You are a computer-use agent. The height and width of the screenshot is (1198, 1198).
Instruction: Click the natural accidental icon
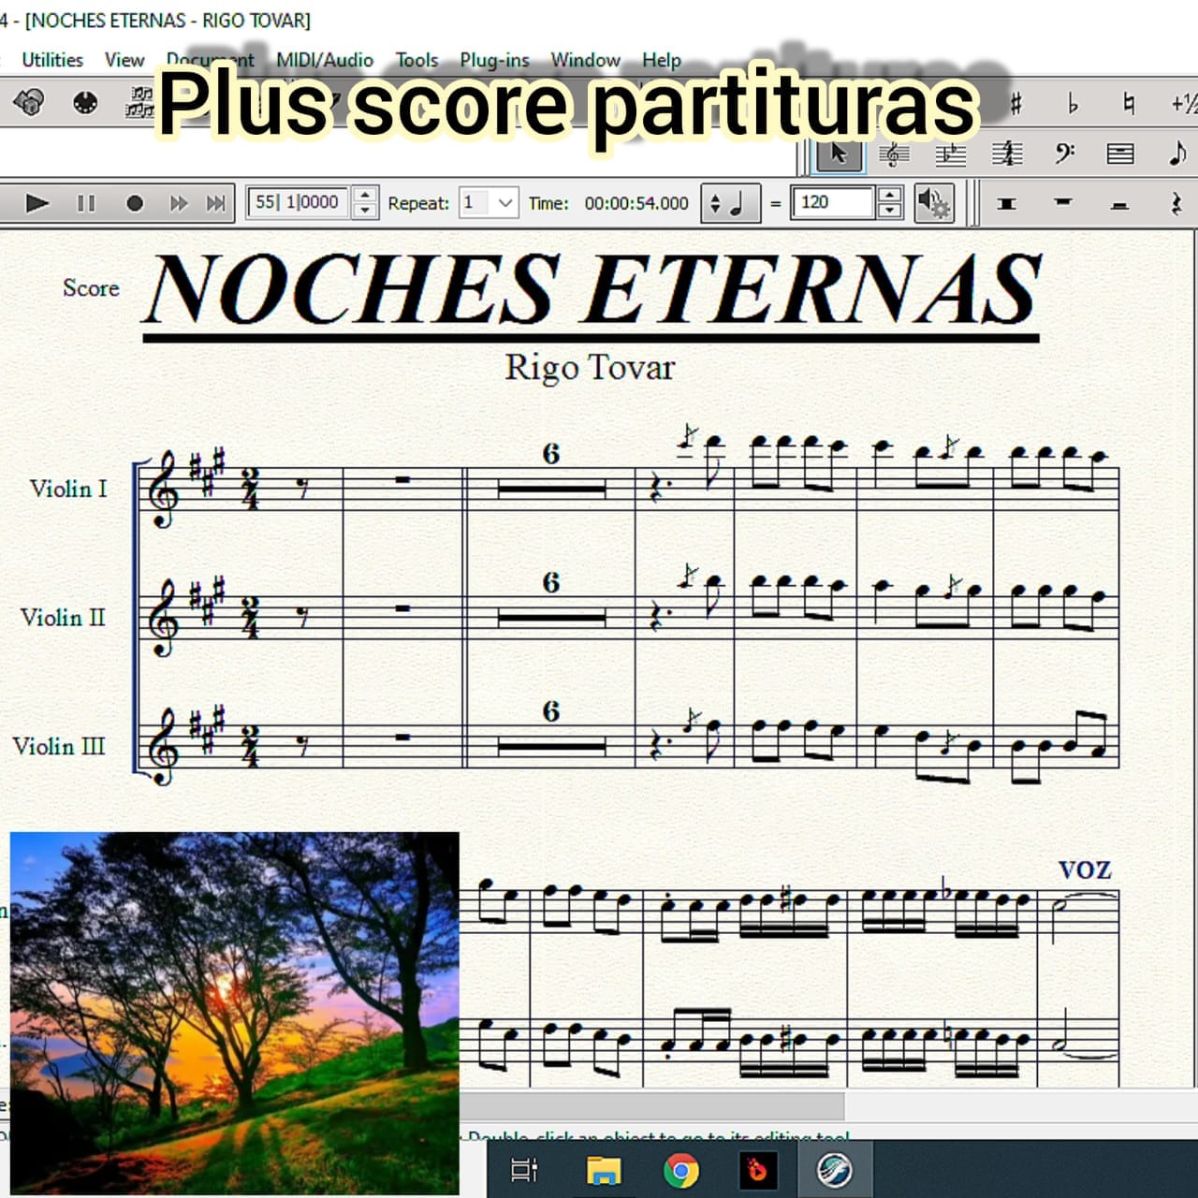point(1129,103)
